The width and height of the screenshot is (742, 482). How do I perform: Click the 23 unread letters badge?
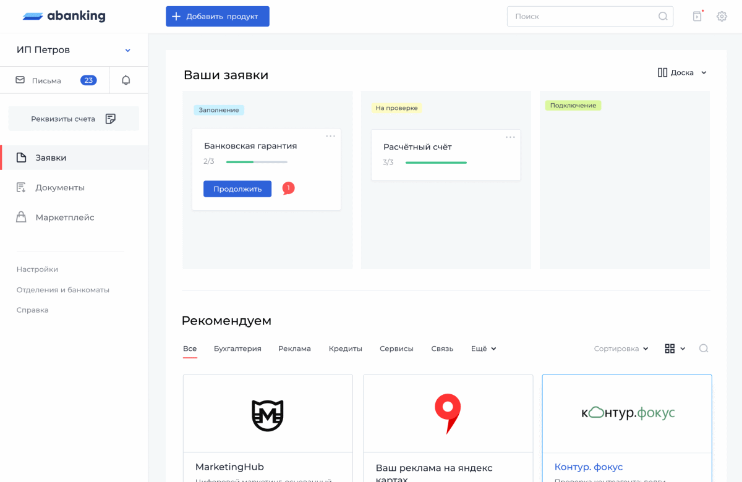pyautogui.click(x=88, y=80)
